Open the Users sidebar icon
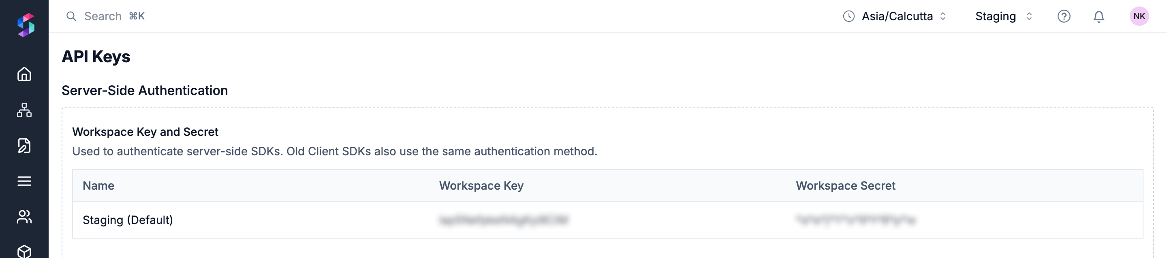1167x258 pixels. 24,217
